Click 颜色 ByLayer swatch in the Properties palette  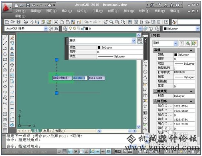click(176, 55)
